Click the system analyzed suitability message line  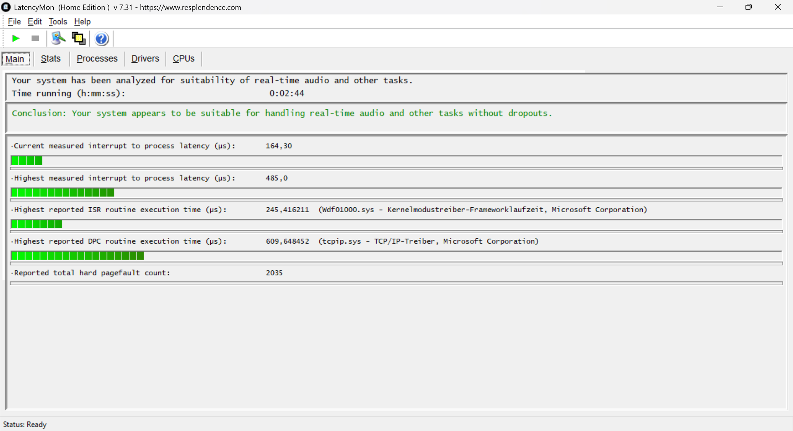tap(212, 81)
